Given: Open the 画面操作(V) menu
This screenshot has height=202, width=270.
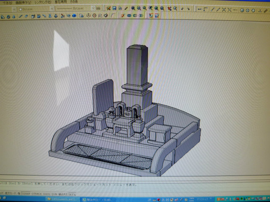Looking at the screenshot, I should pos(23,3).
